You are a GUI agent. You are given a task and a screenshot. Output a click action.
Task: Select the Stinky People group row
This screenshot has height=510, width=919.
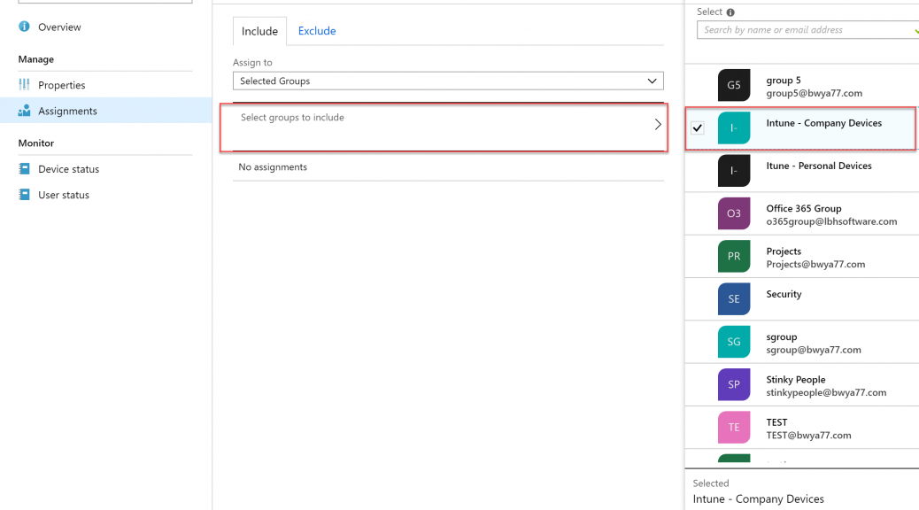[802, 384]
